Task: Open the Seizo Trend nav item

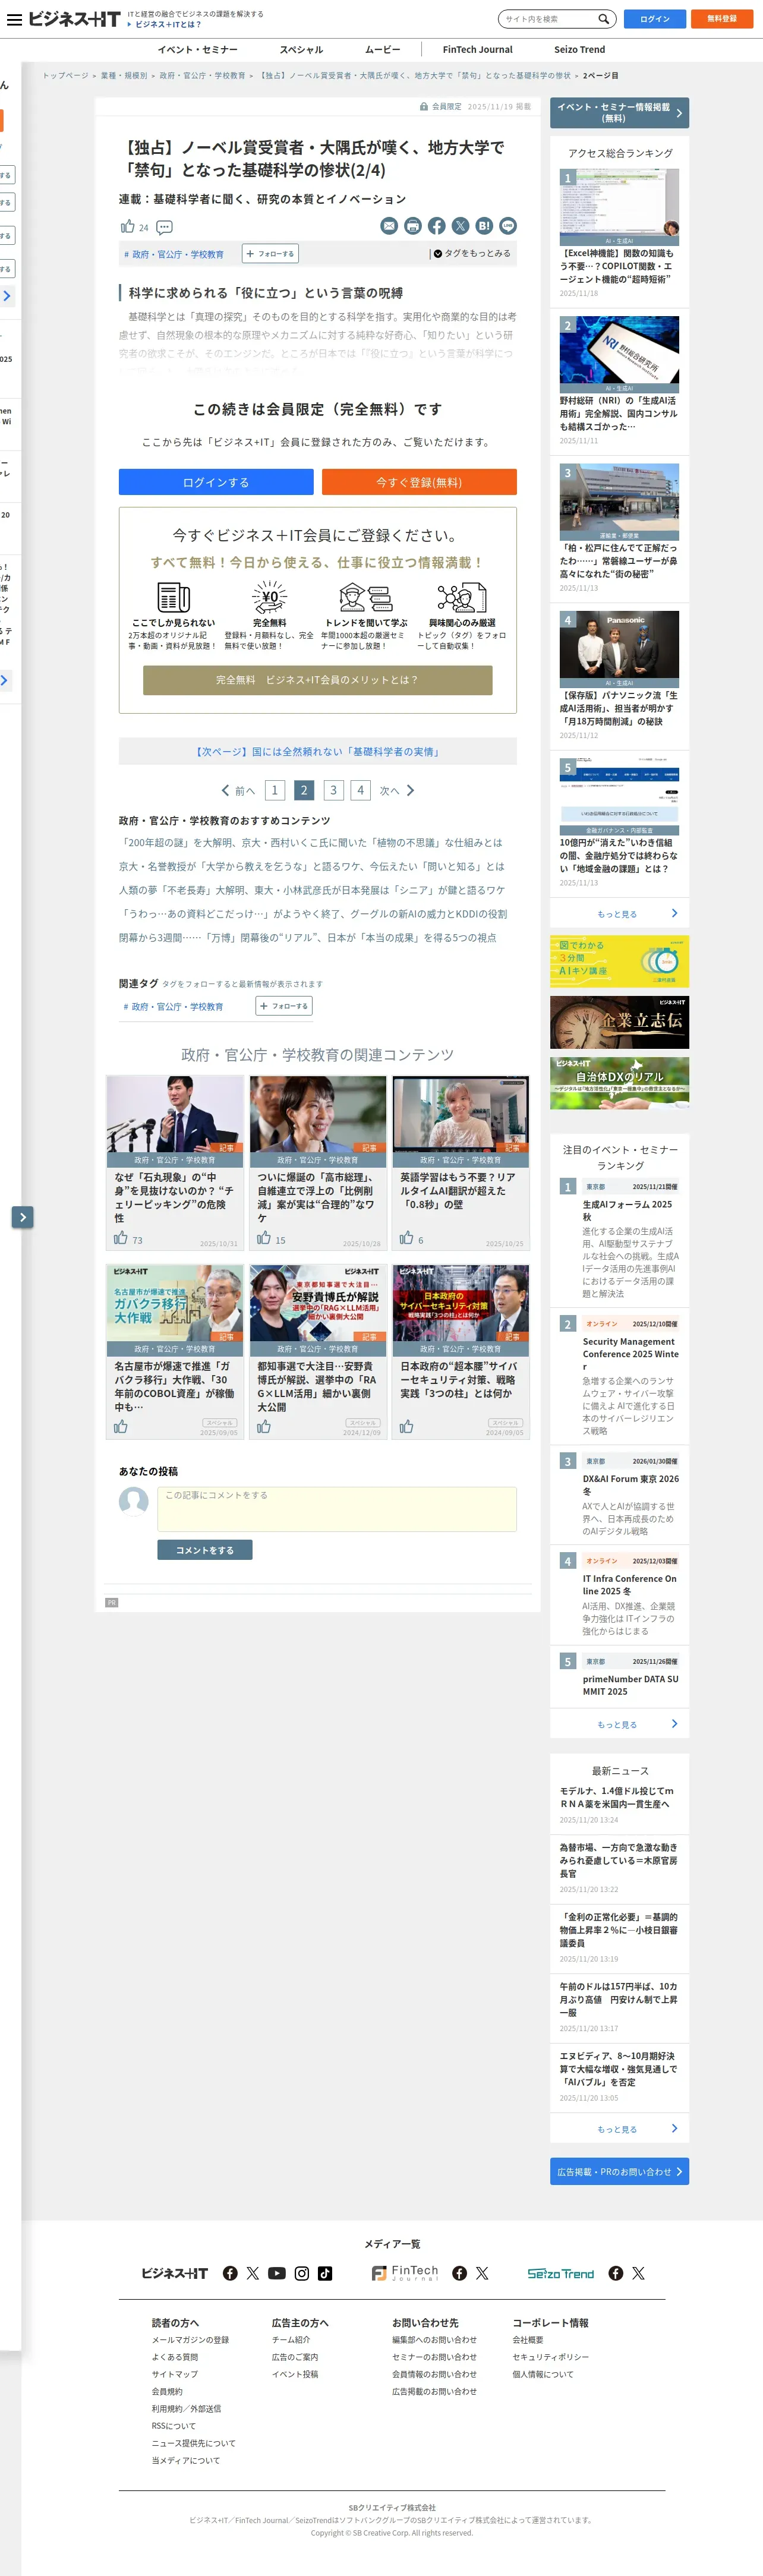Action: pyautogui.click(x=580, y=49)
